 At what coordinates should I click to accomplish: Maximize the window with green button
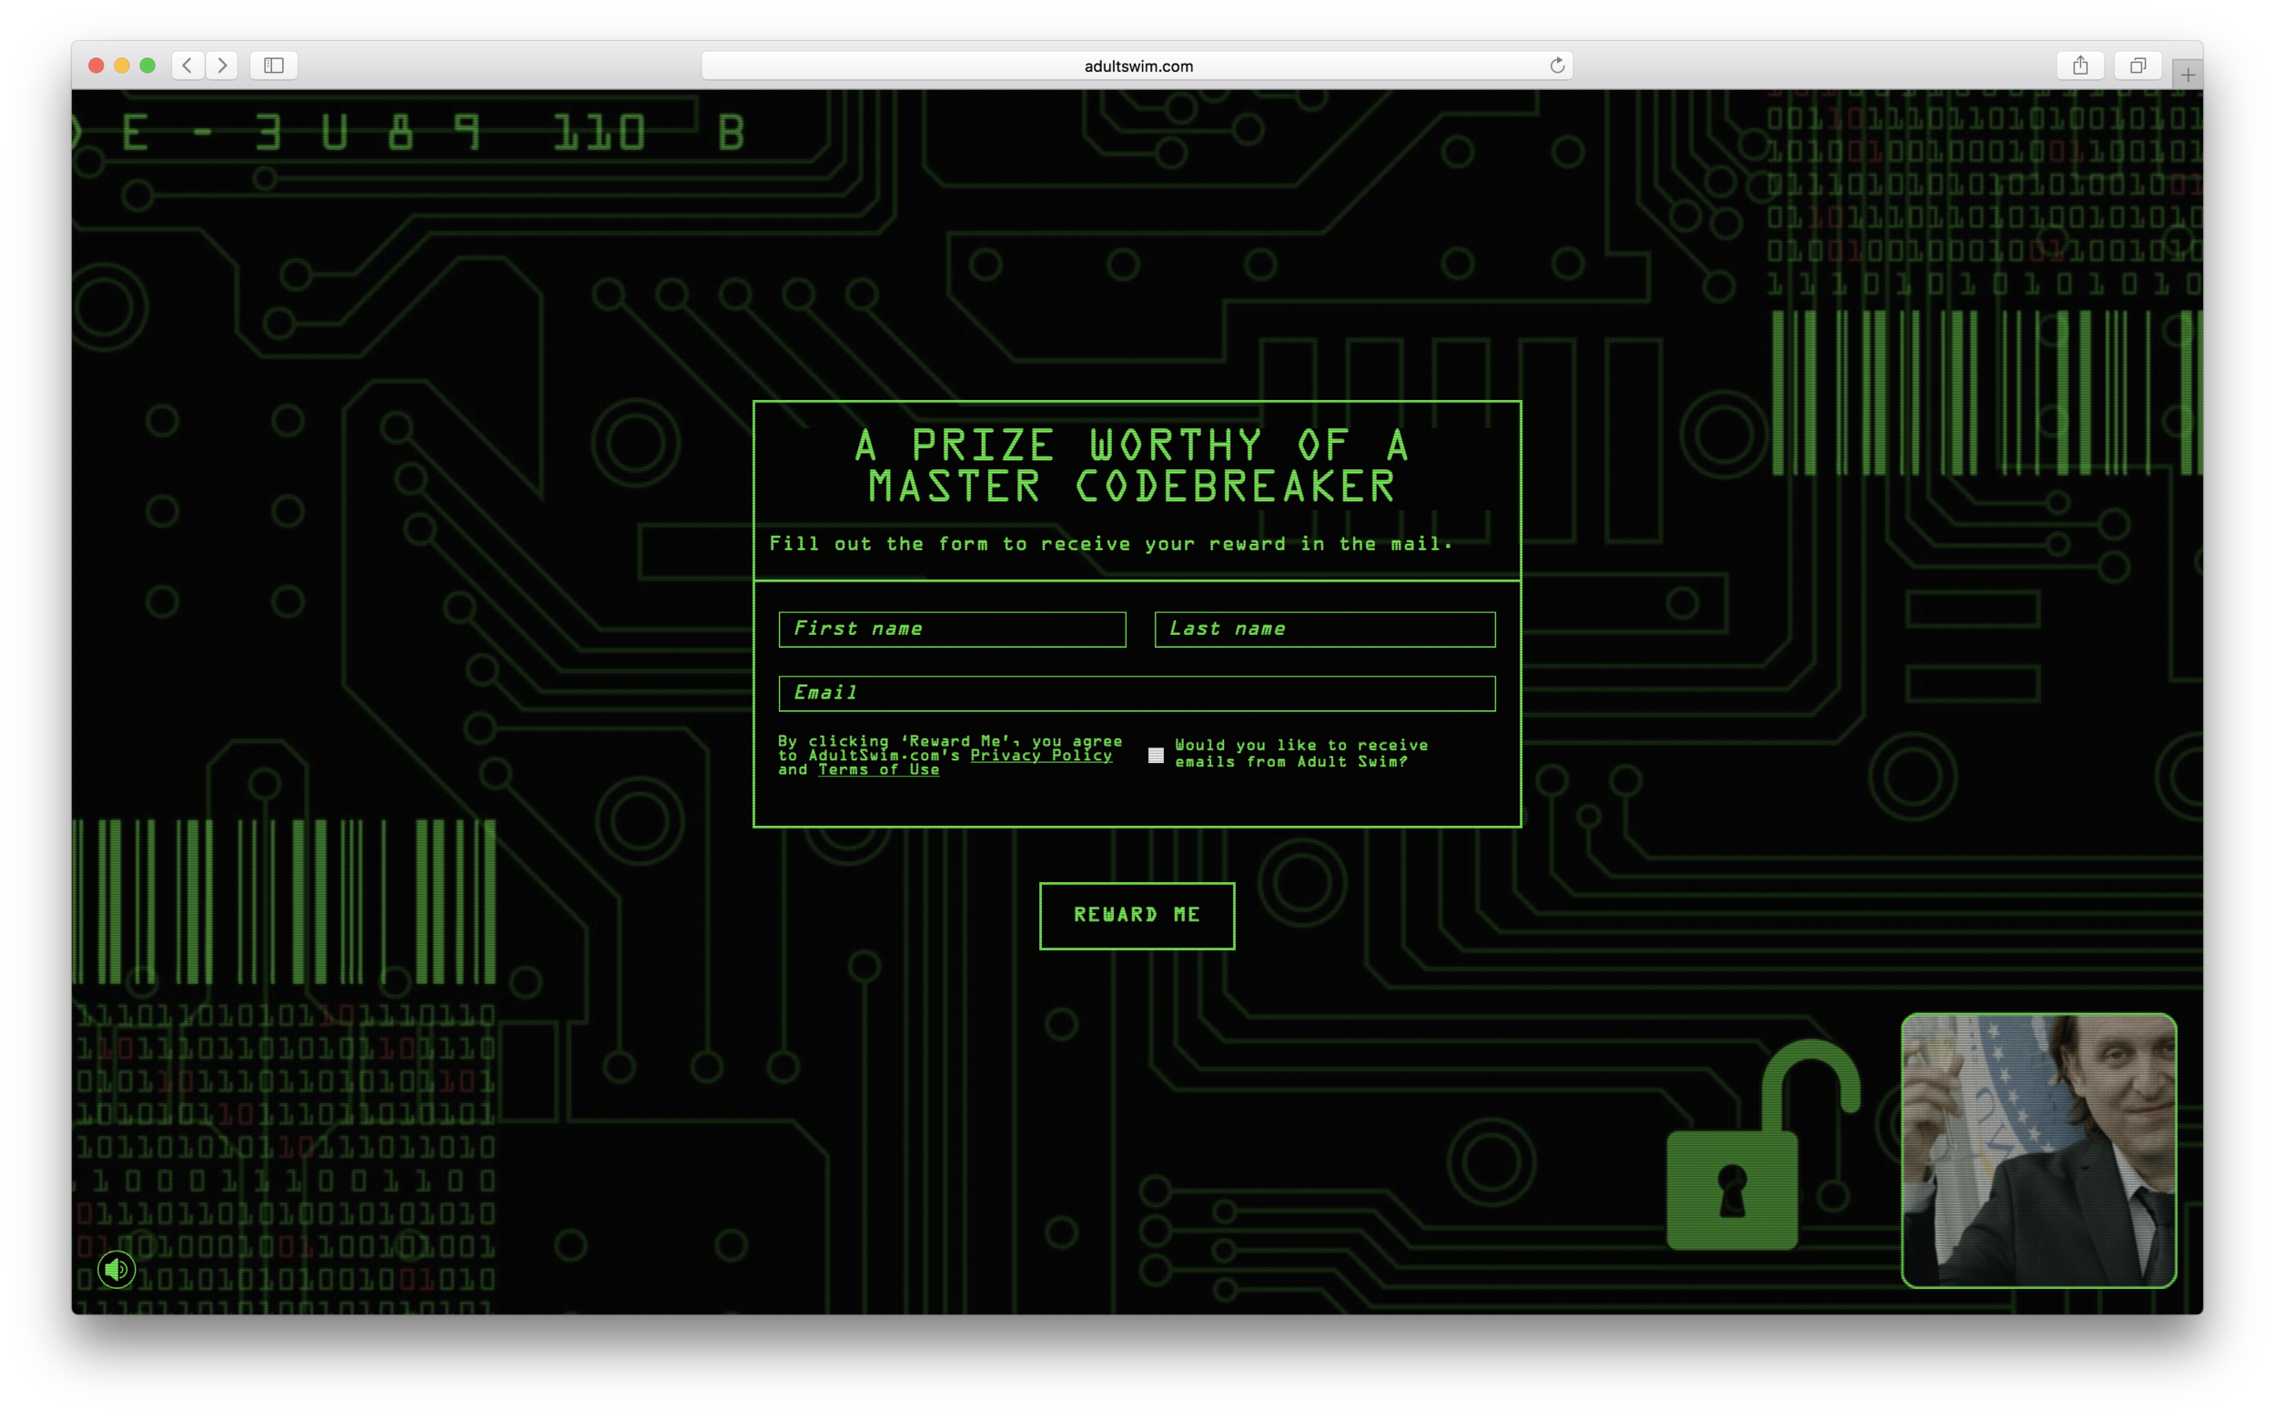147,65
